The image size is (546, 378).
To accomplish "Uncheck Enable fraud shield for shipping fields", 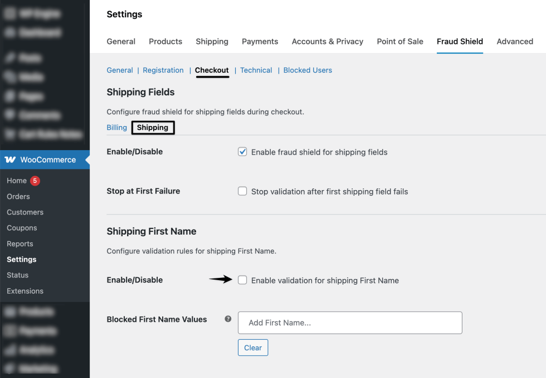I will 242,151.
